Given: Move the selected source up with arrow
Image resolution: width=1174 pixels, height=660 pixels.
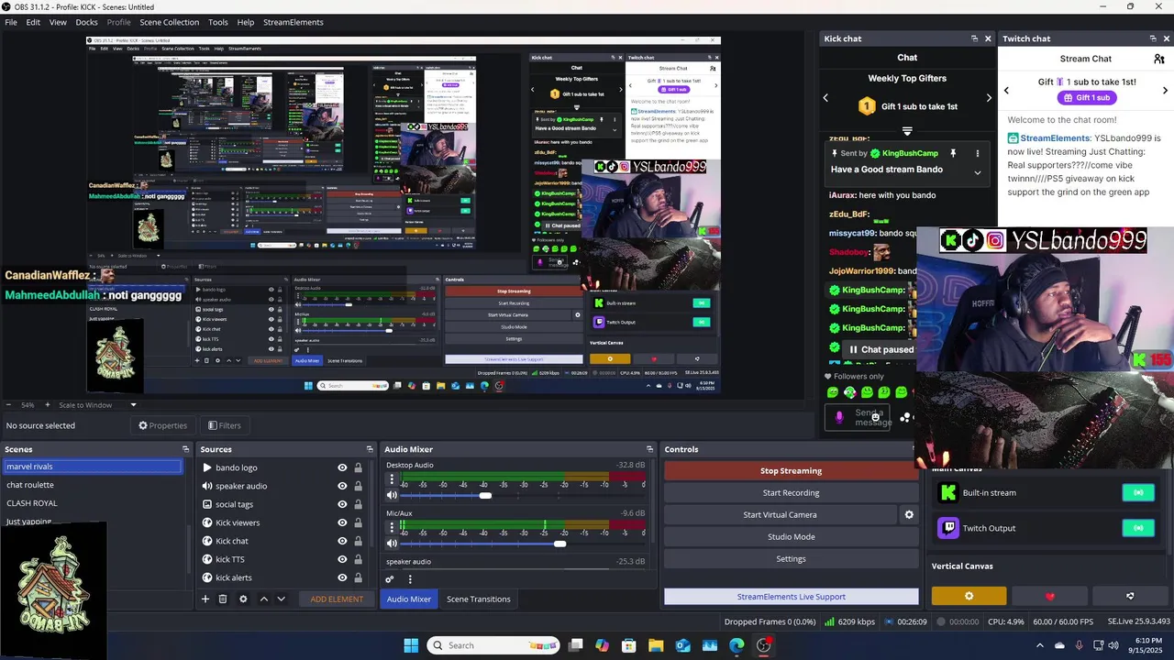Looking at the screenshot, I should 264,599.
